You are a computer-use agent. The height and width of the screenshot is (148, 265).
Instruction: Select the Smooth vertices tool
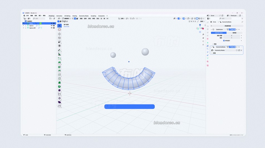click(60, 90)
